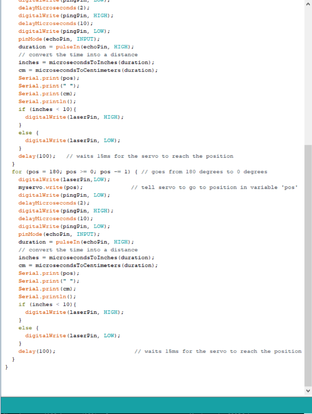The width and height of the screenshot is (312, 414).
Task: Click the editor scrollbar up arrow
Action: [x=308, y=4]
